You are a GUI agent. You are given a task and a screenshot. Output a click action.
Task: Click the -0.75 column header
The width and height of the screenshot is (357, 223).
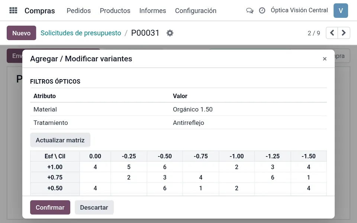(201, 156)
